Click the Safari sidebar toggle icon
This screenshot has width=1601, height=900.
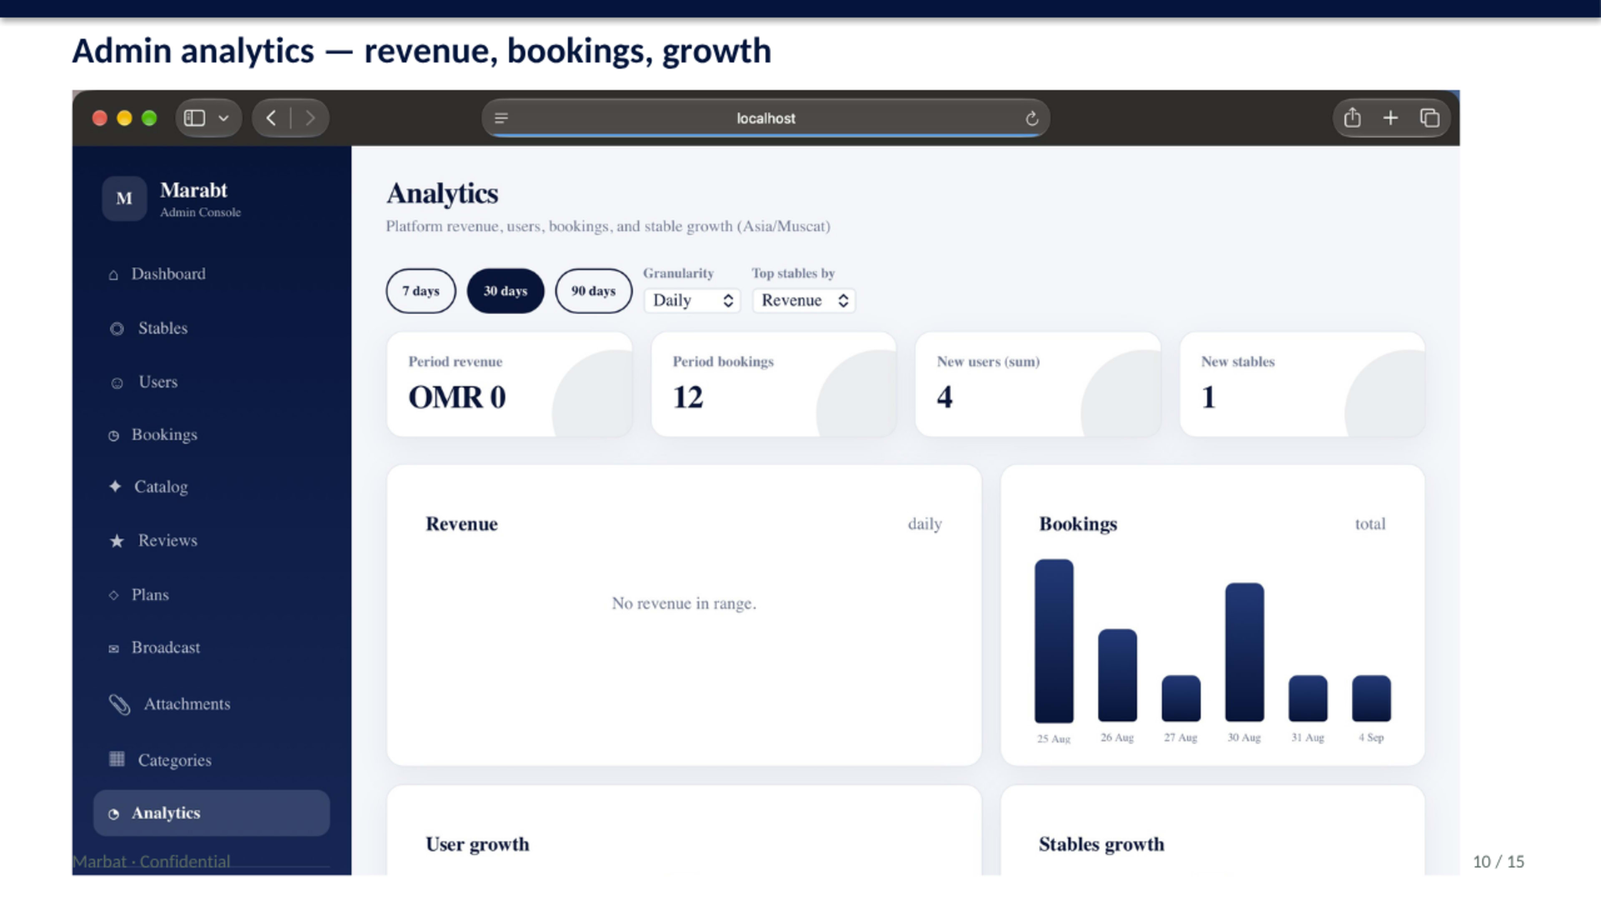coord(195,118)
